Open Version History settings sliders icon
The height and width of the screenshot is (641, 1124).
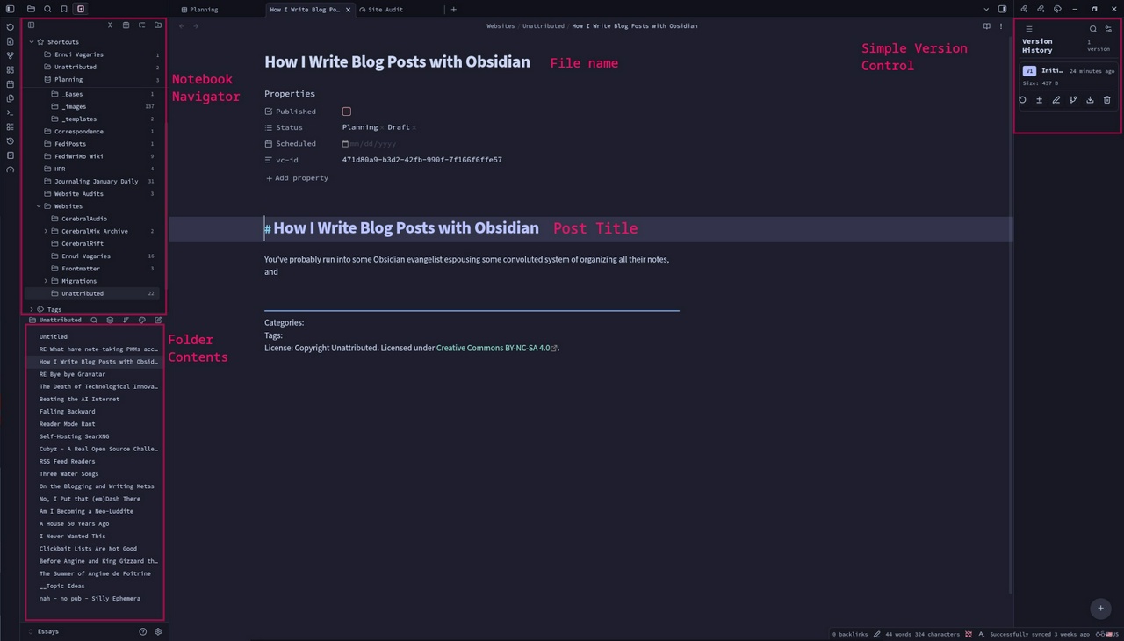point(1108,29)
